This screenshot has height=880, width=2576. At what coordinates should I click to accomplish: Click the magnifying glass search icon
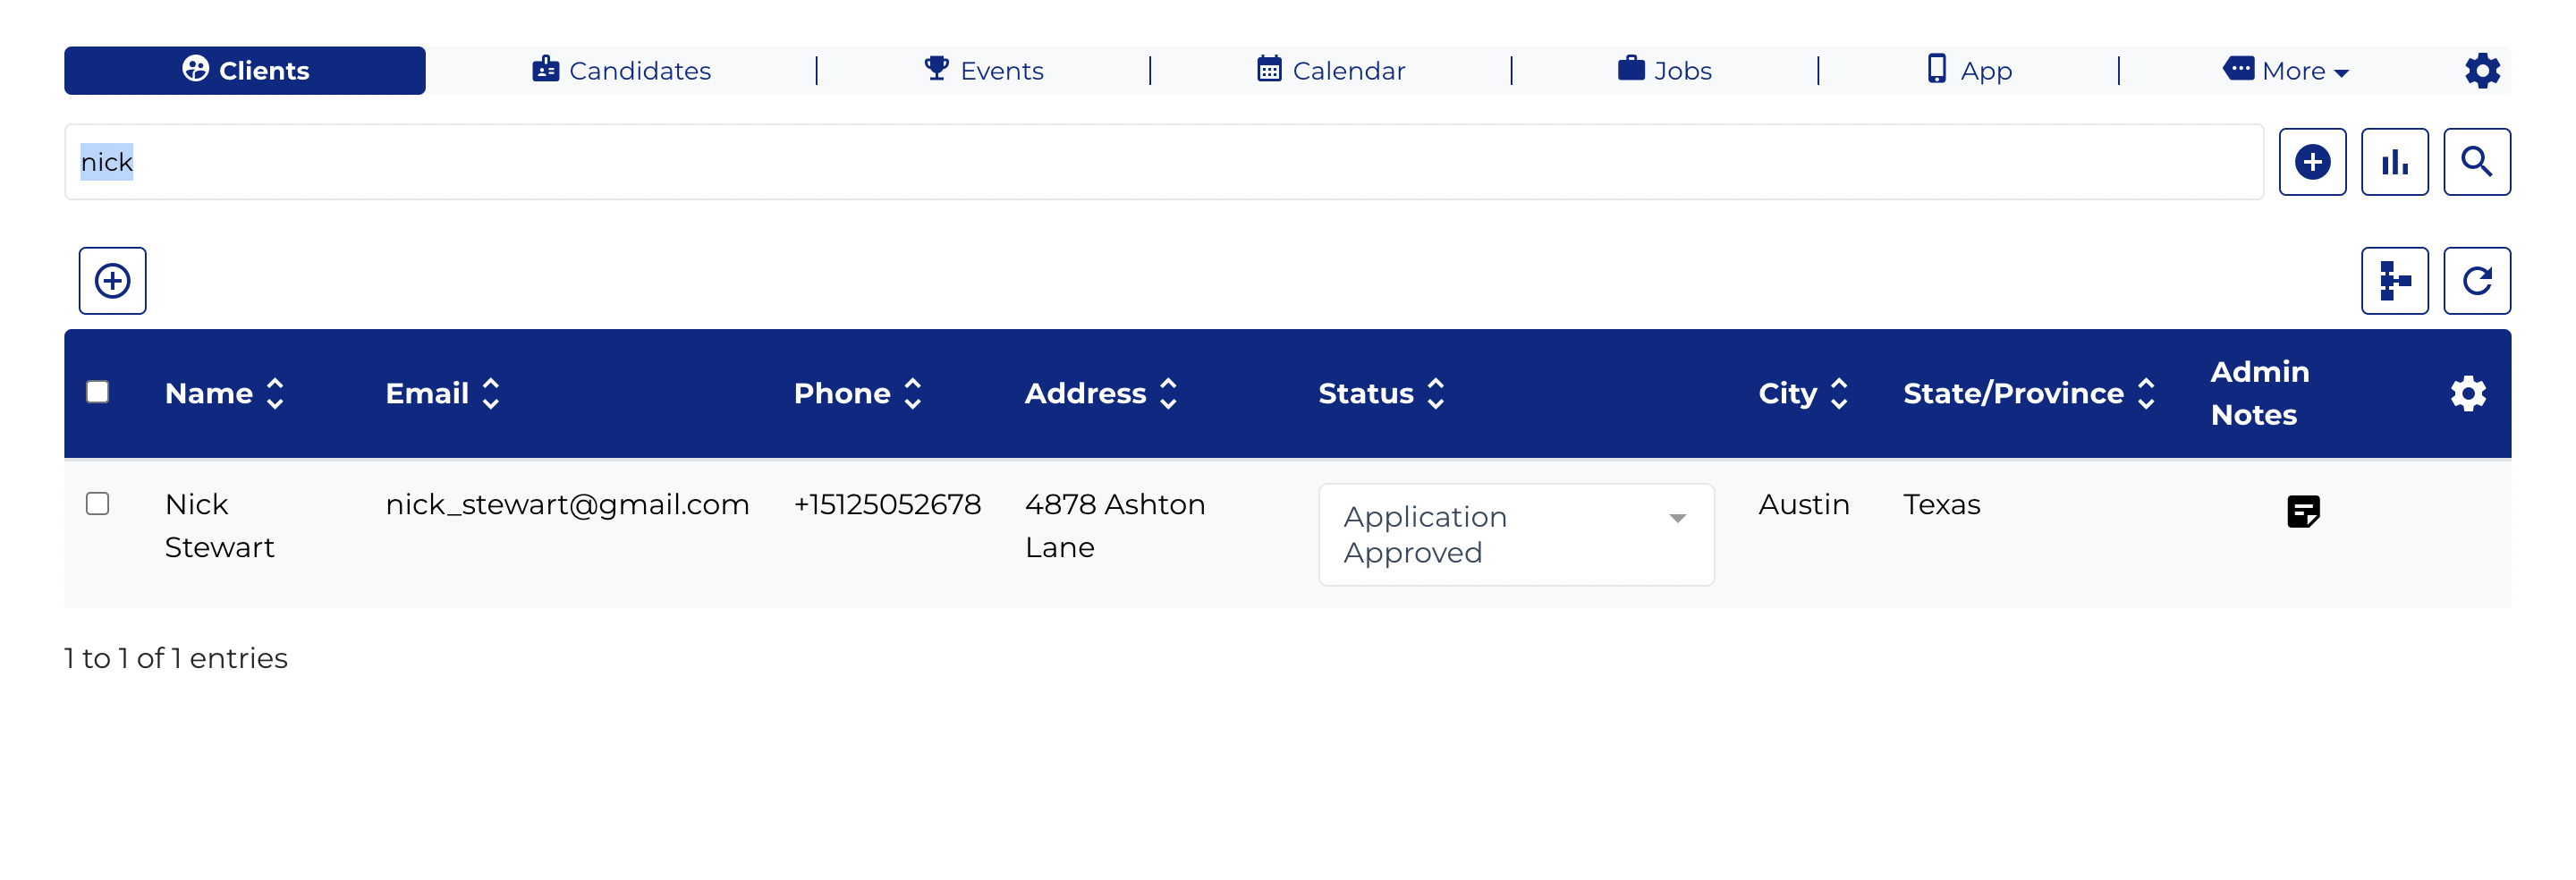2476,162
